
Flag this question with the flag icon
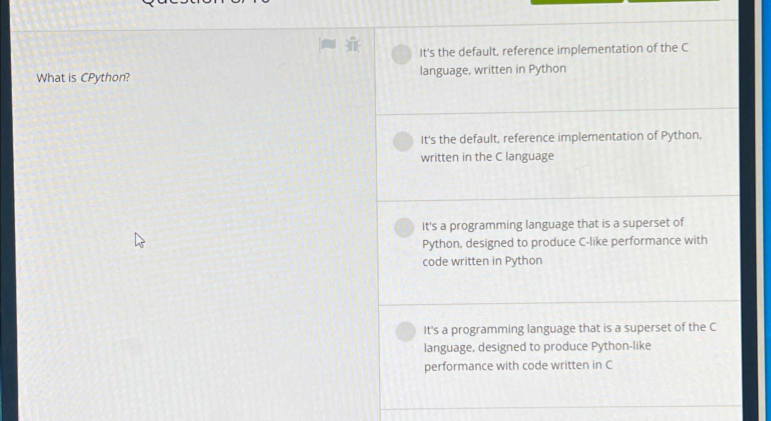[327, 45]
